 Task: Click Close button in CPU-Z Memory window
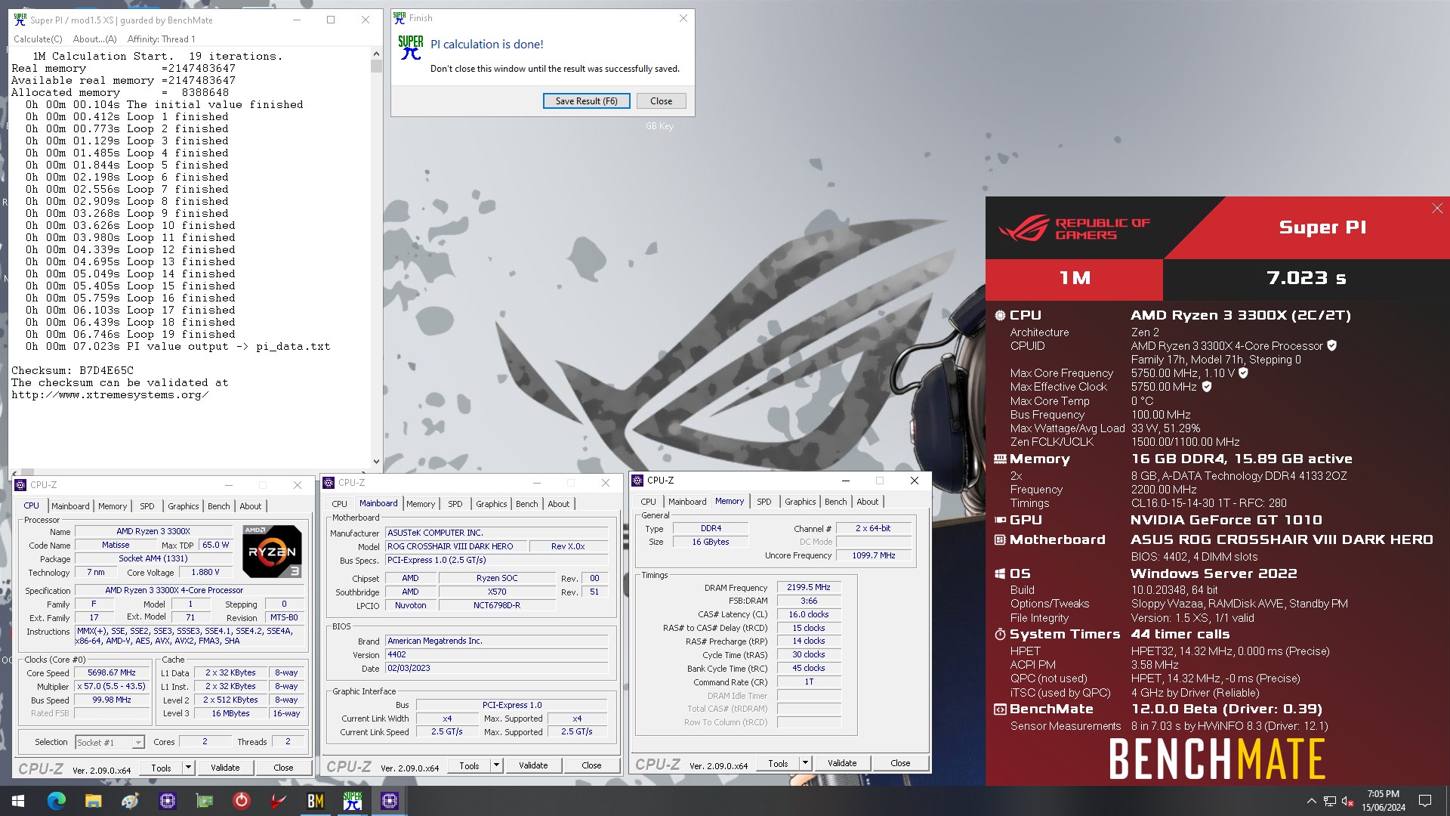900,763
